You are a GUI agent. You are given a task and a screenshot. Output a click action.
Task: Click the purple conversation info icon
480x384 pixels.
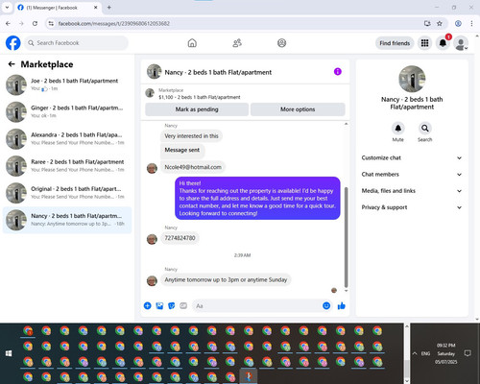pyautogui.click(x=338, y=72)
